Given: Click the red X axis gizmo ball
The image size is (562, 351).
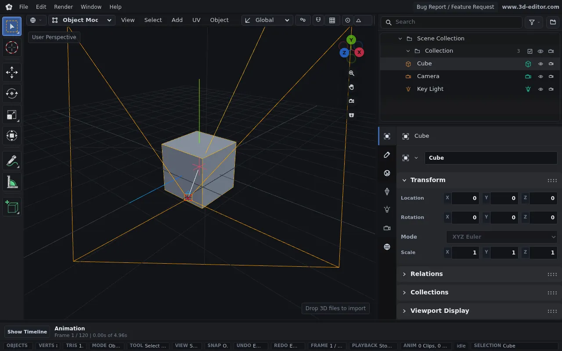Looking at the screenshot, I should pyautogui.click(x=359, y=52).
